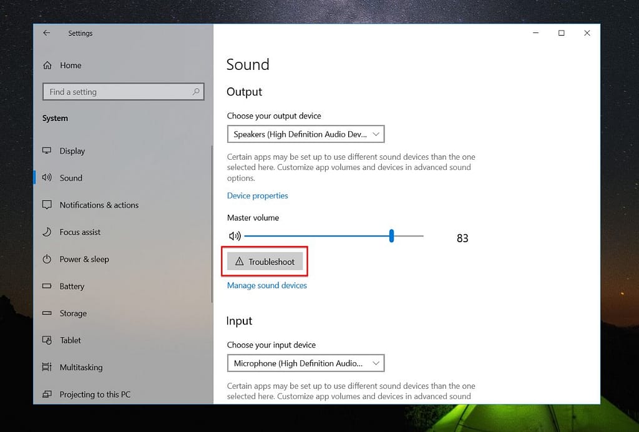The width and height of the screenshot is (639, 432).
Task: Mute using the master volume speaker icon
Action: (x=235, y=236)
